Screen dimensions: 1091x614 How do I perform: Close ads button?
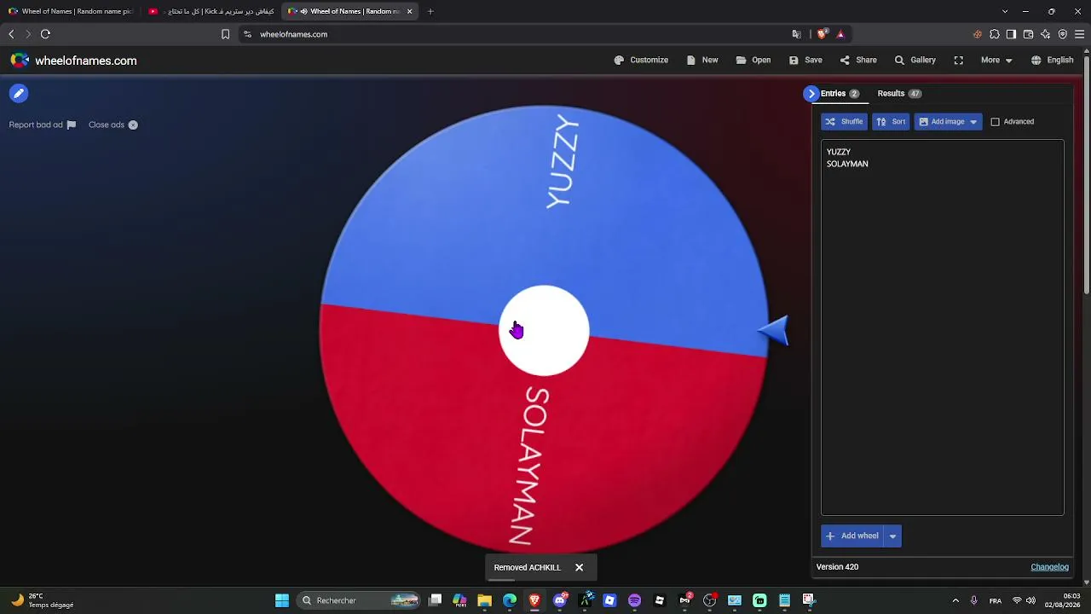[113, 125]
